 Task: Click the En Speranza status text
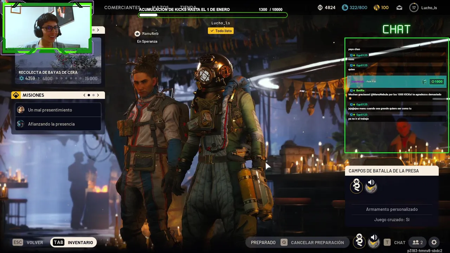147,41
